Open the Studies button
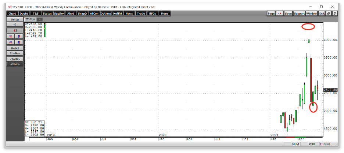 [x=15, y=53]
